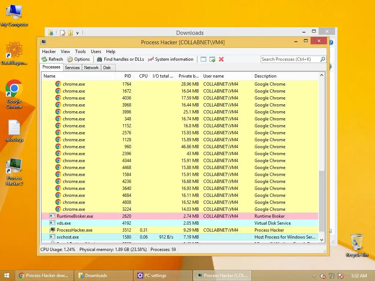Click the Process Hacker title bar icon
Image resolution: width=375 pixels, height=281 pixels.
(x=43, y=42)
